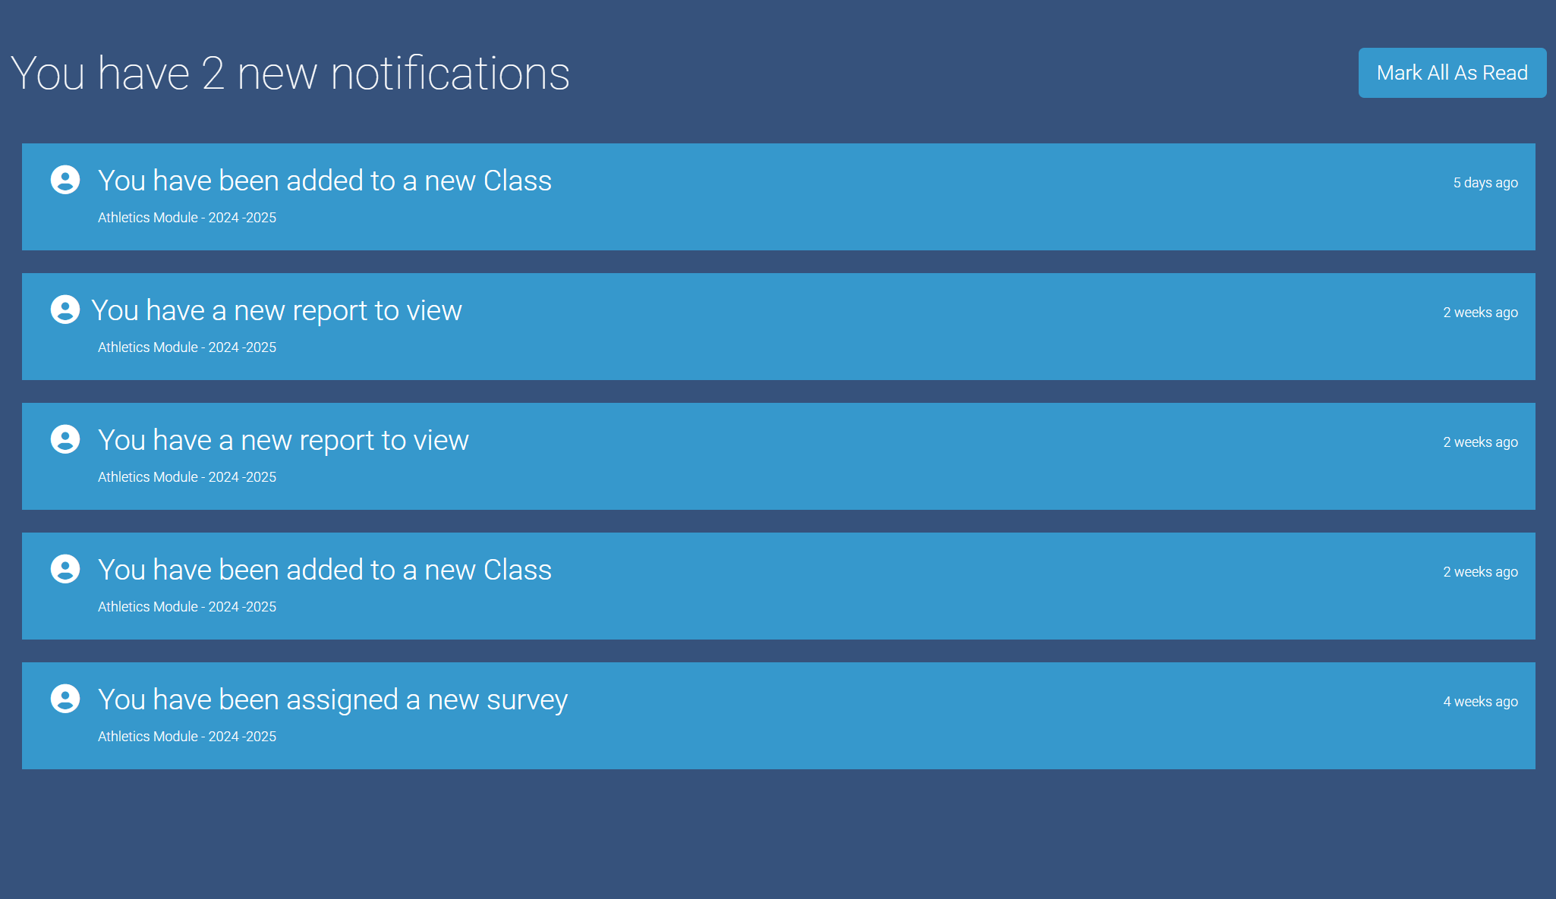This screenshot has width=1556, height=899.
Task: Click the '5 days ago' timestamp
Action: pos(1485,183)
